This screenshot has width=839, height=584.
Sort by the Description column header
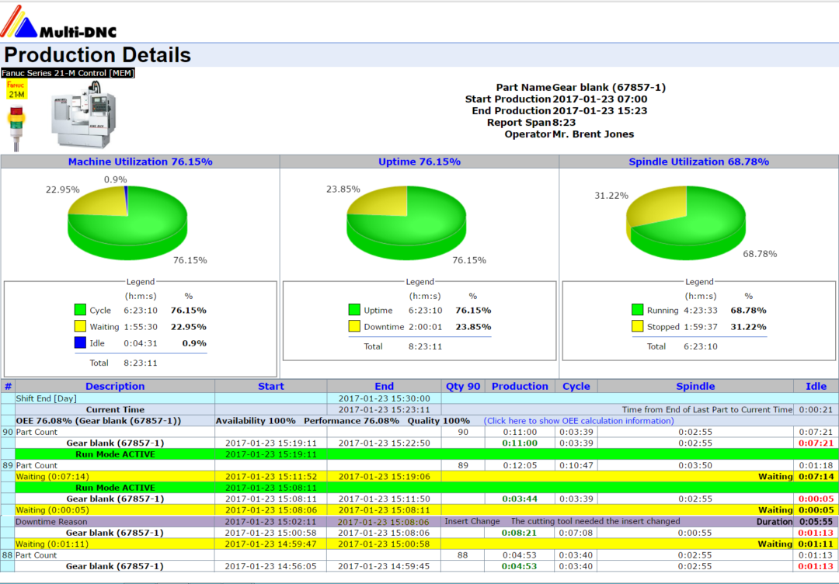click(x=115, y=386)
